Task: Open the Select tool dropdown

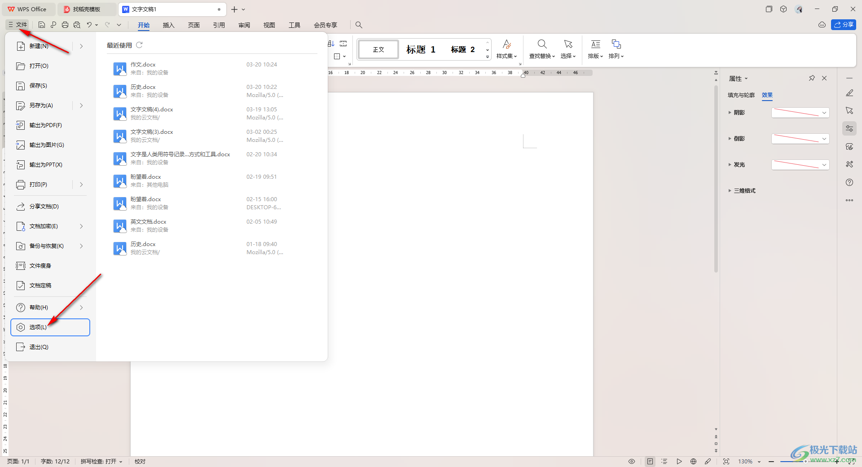Action: tap(568, 49)
